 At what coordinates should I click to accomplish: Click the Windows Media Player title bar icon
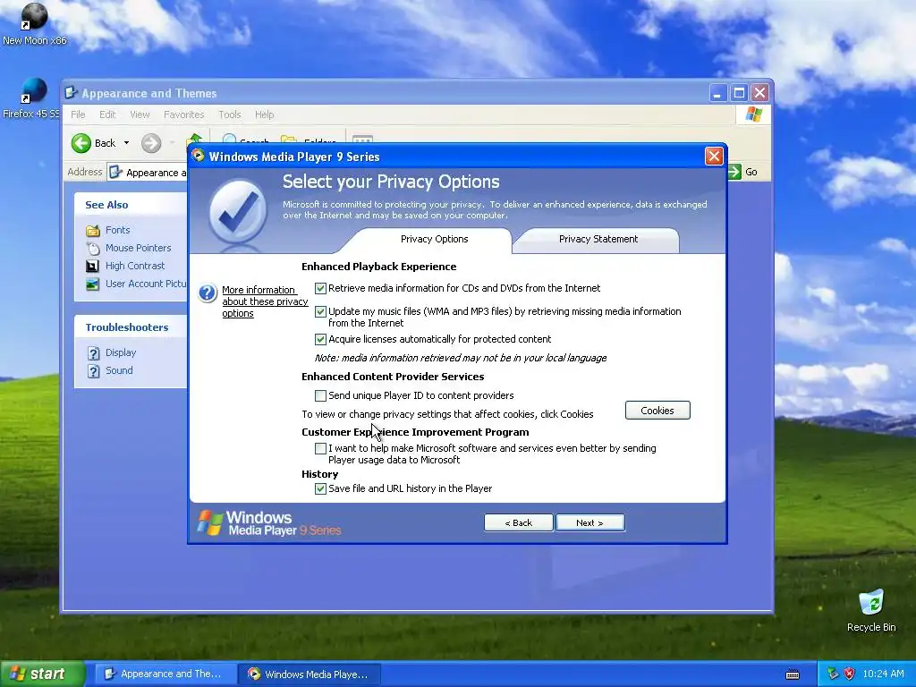[198, 156]
